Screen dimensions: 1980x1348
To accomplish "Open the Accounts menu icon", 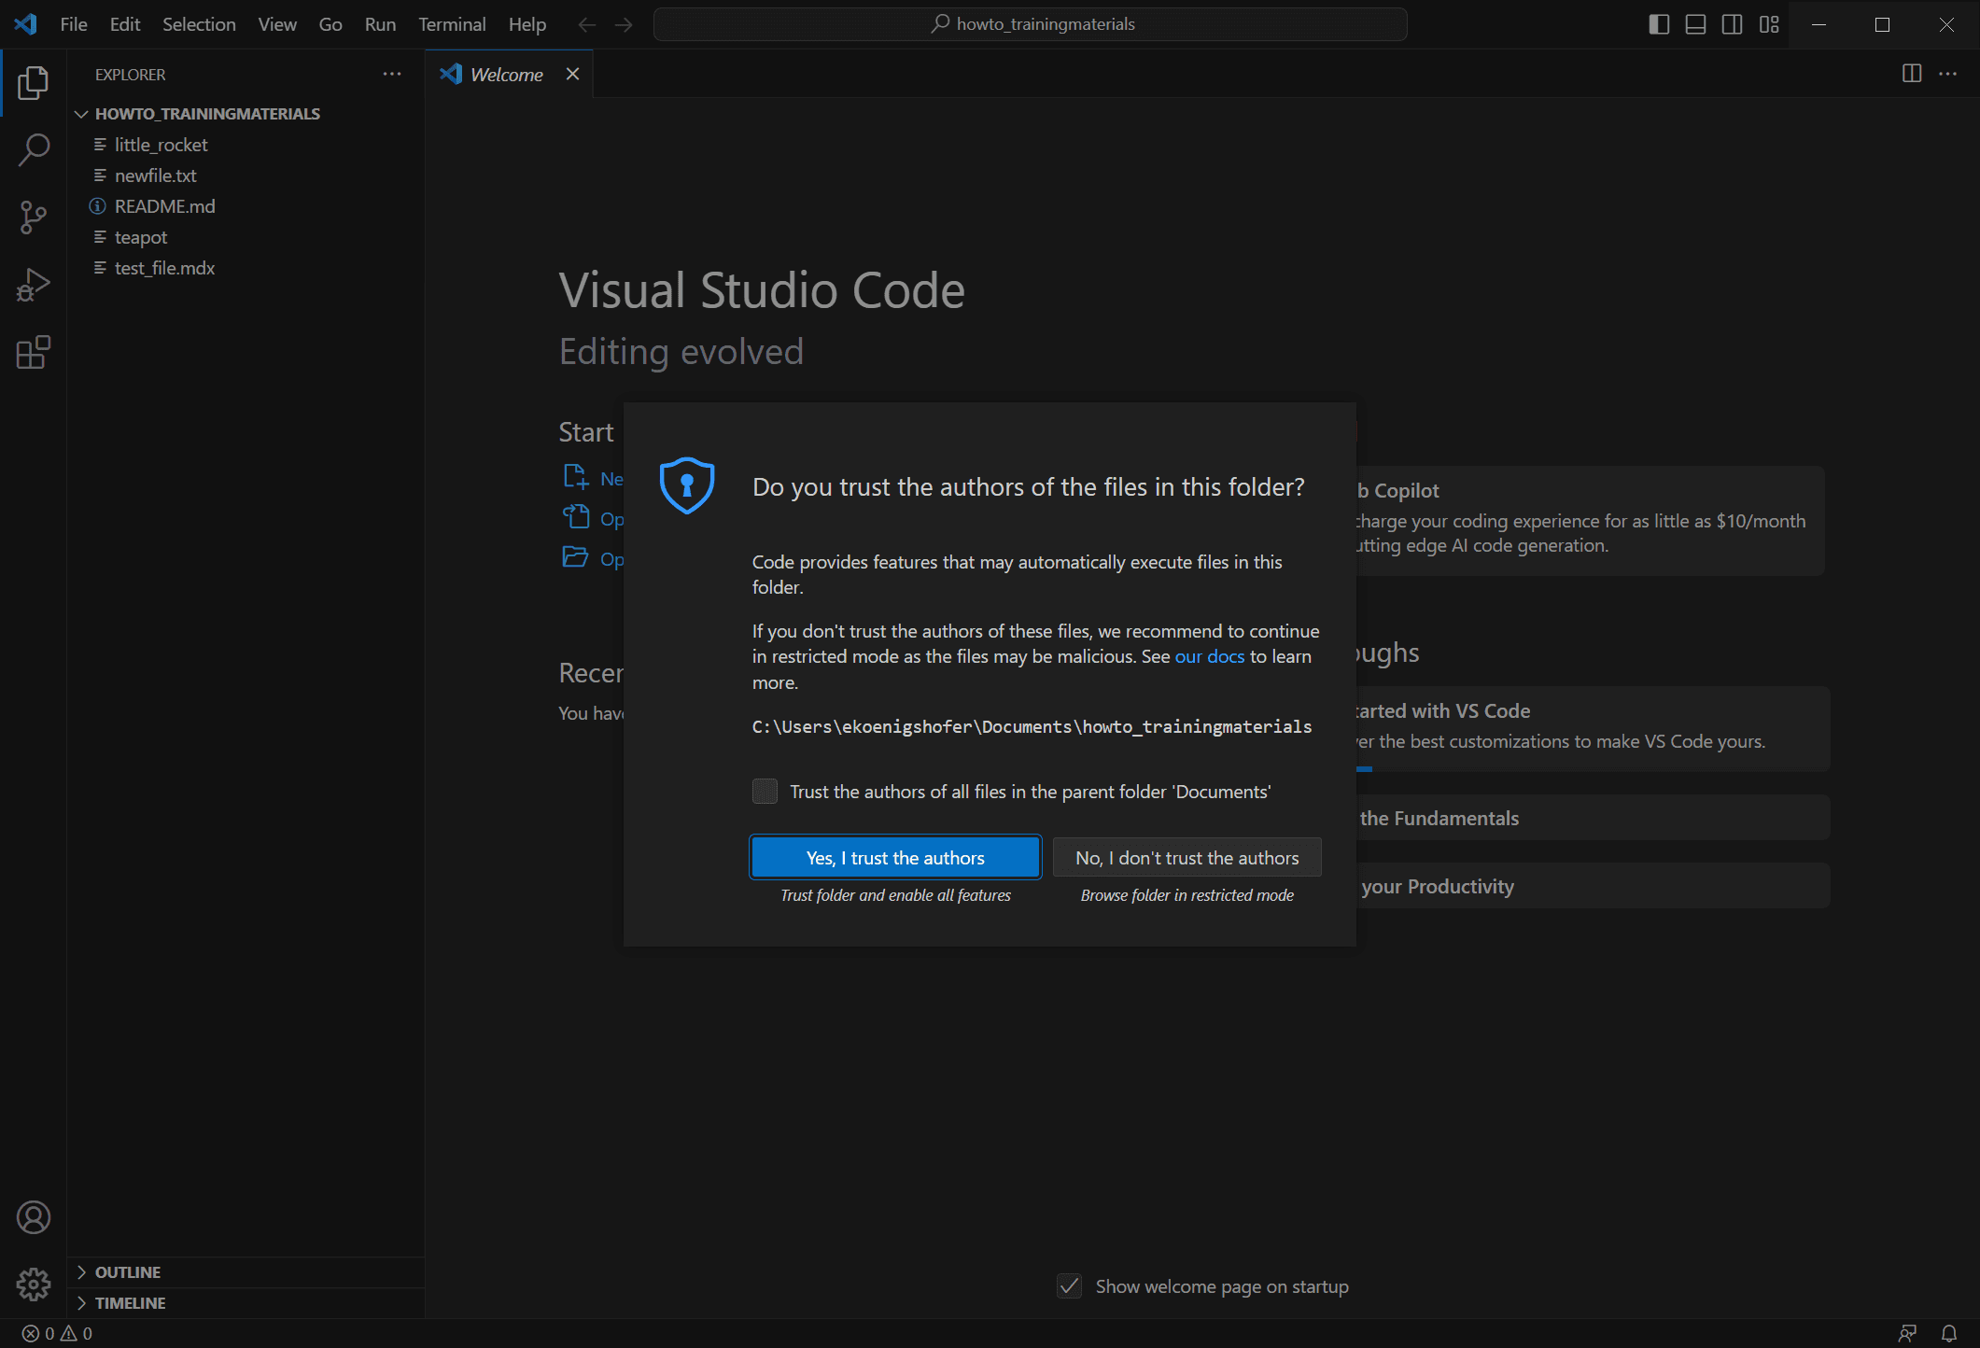I will pyautogui.click(x=34, y=1217).
